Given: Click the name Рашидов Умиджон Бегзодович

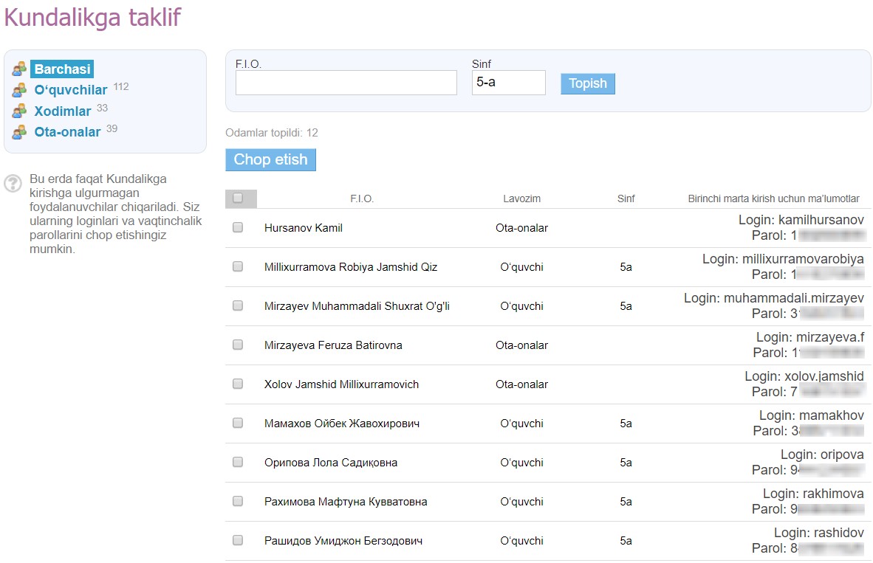Looking at the screenshot, I should (x=343, y=541).
